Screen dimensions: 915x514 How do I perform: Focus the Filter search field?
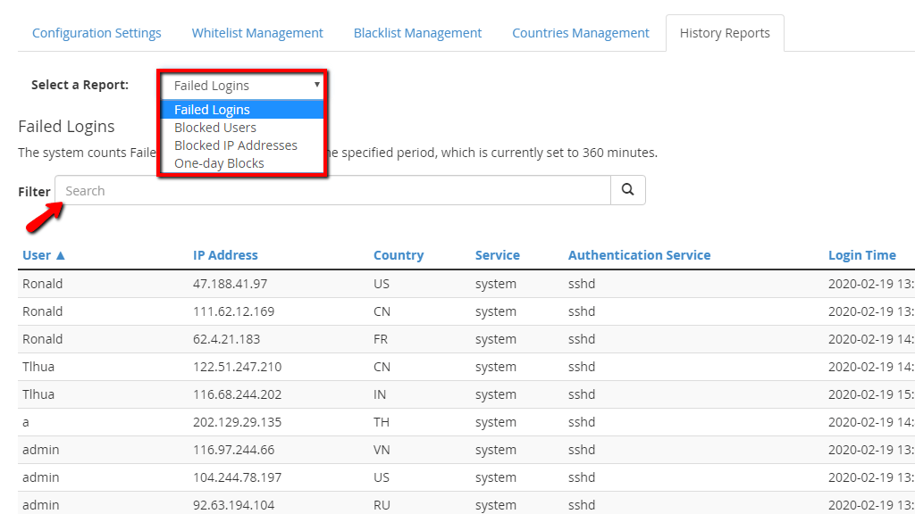[x=333, y=191]
